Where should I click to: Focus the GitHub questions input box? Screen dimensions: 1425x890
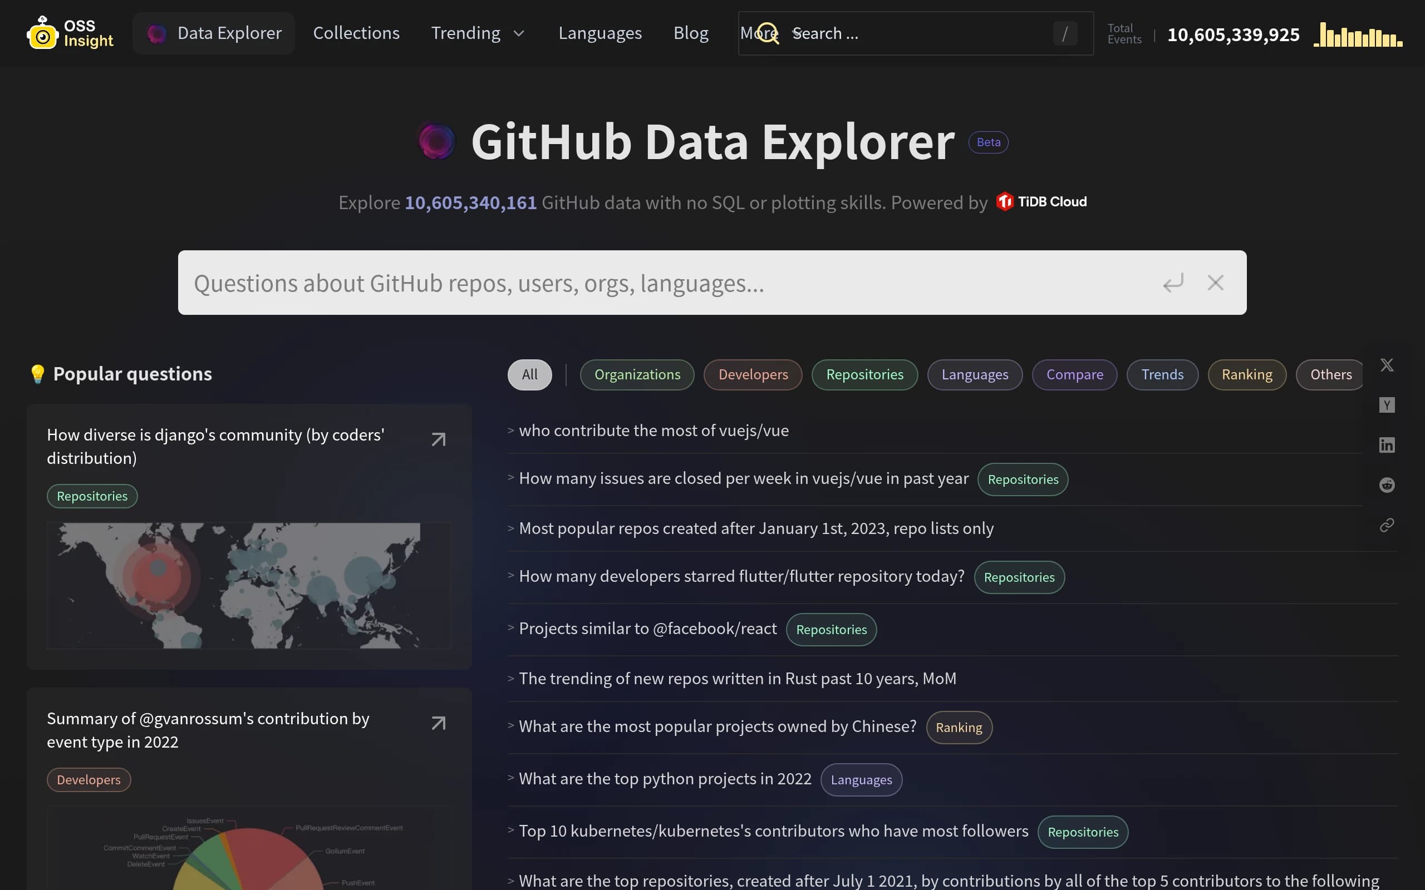(712, 283)
